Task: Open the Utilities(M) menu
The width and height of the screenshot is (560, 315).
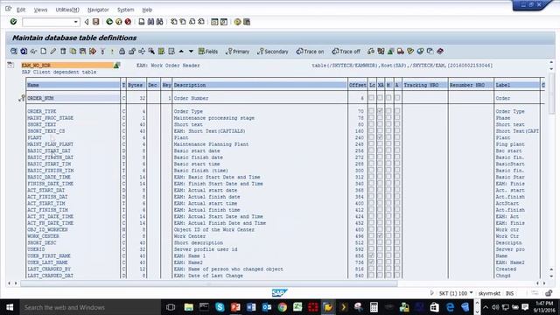Action: (x=67, y=10)
